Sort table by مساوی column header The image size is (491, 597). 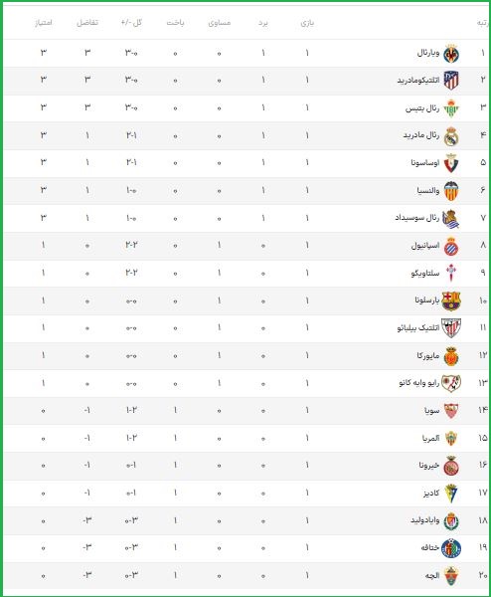220,23
